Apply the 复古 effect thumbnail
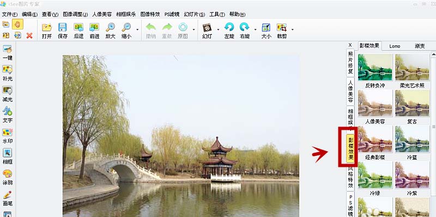 tap(412, 103)
